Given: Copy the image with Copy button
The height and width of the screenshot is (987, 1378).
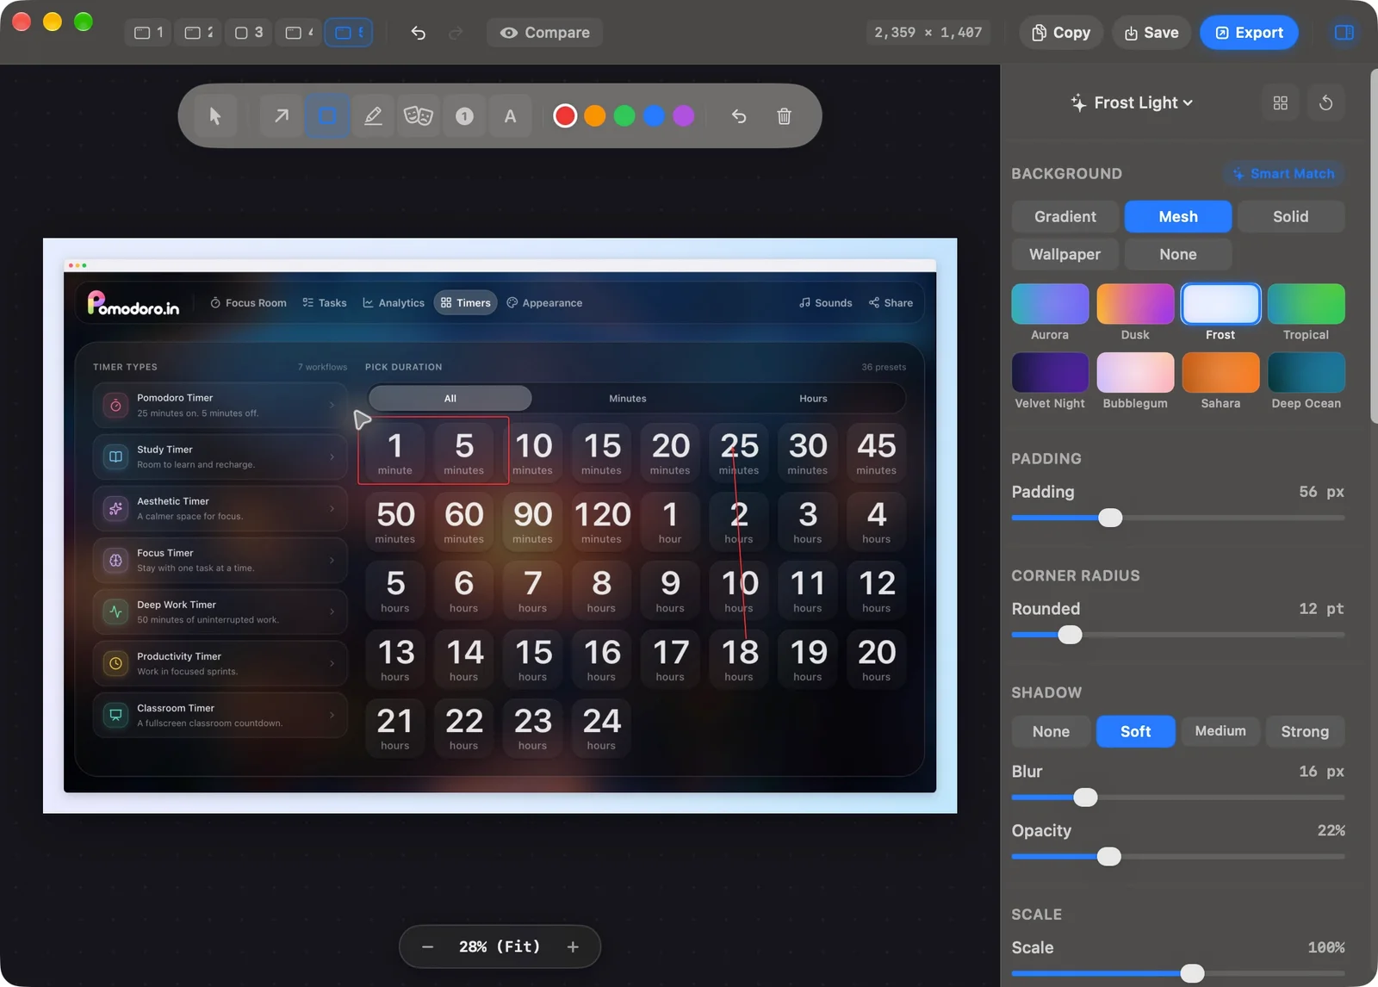Looking at the screenshot, I should (1061, 33).
